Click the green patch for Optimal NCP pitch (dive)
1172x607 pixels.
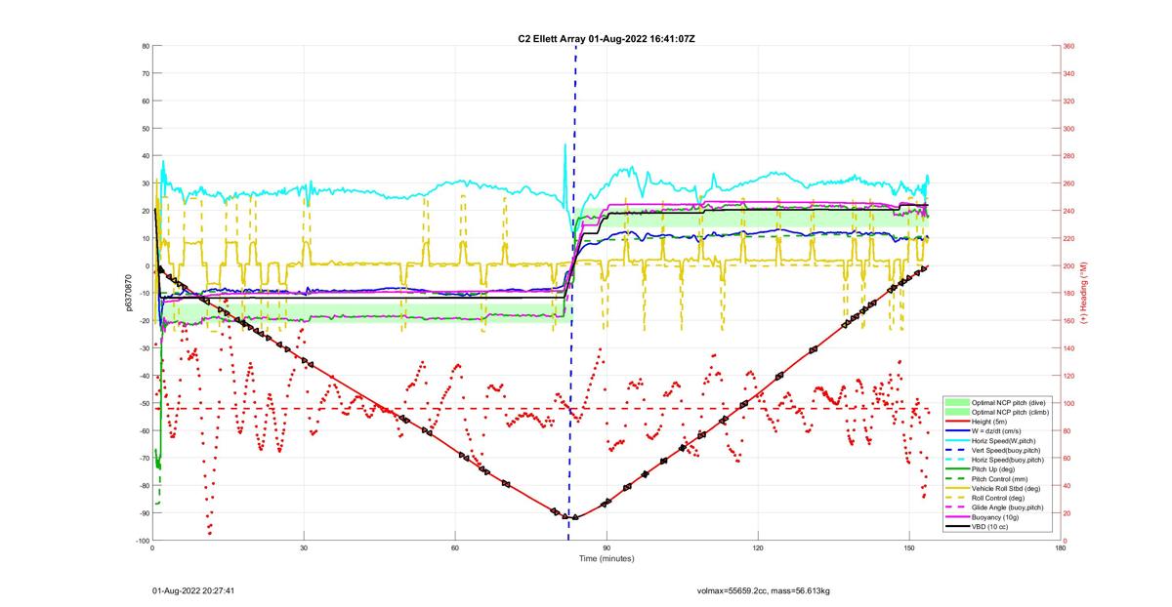[x=957, y=403]
